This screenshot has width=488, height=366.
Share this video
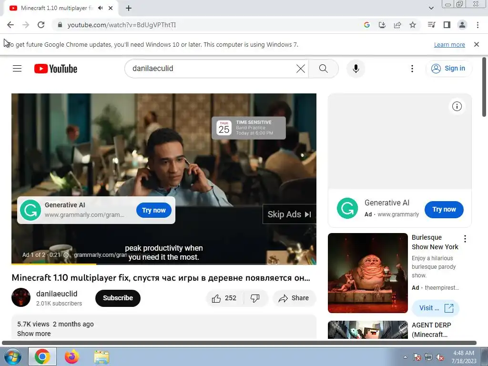pyautogui.click(x=295, y=298)
